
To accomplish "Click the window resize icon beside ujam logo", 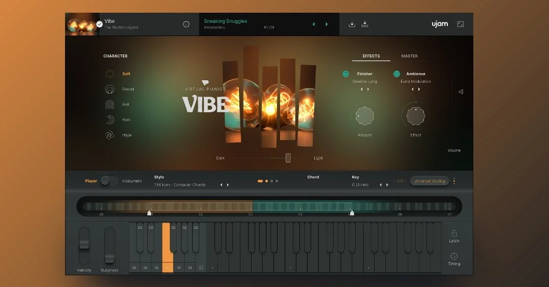I will coord(461,24).
